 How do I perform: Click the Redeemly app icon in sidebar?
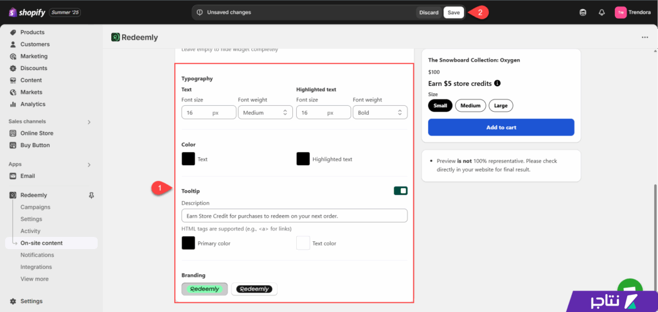tap(13, 195)
